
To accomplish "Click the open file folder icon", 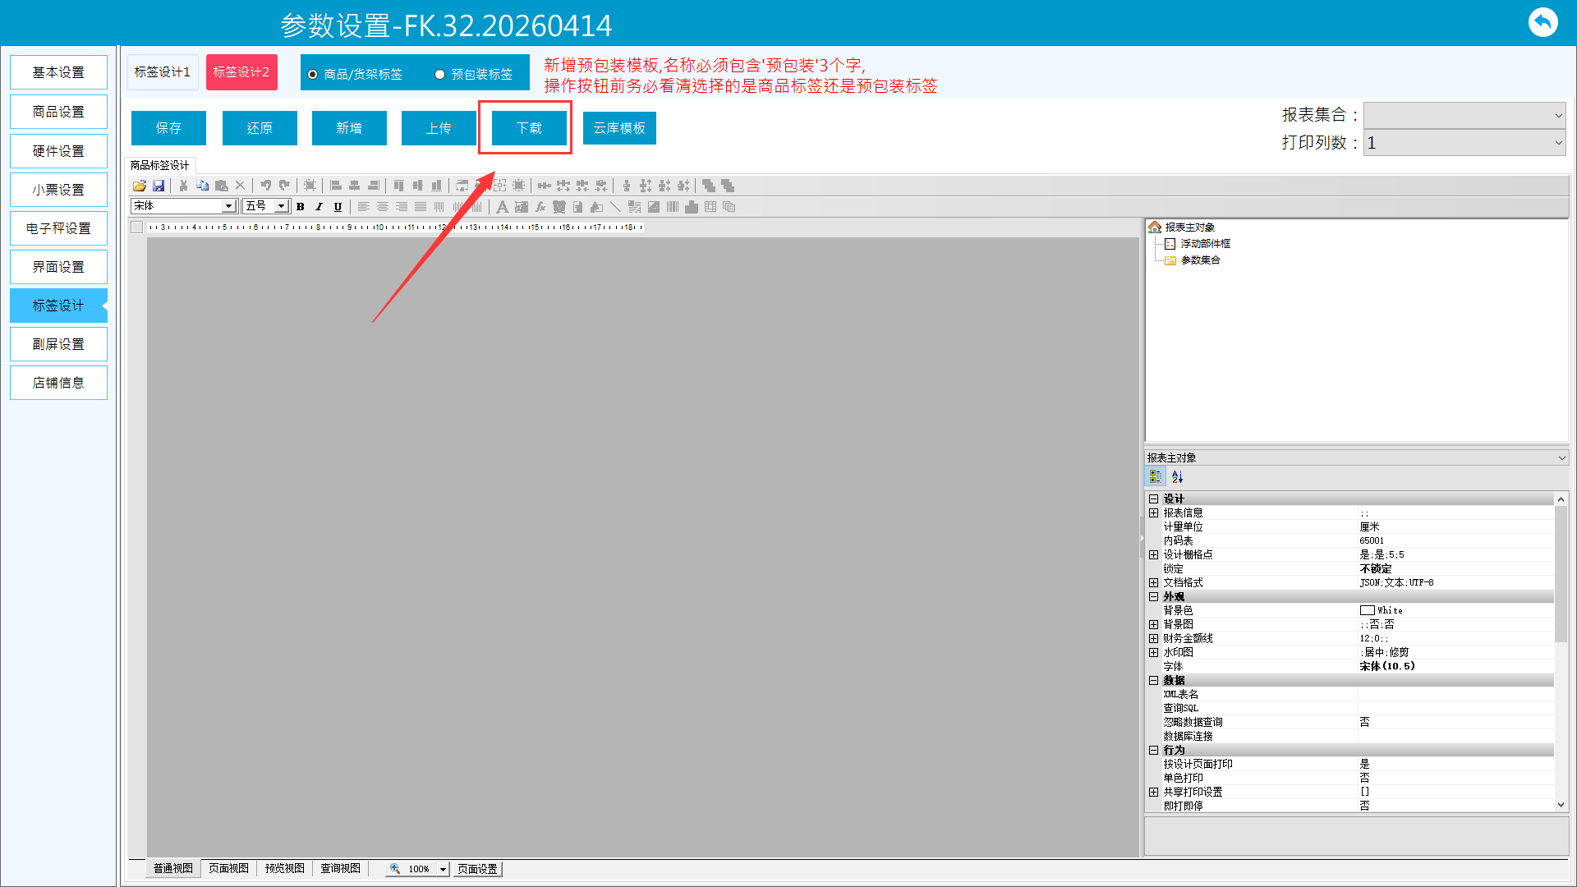I will pyautogui.click(x=140, y=186).
